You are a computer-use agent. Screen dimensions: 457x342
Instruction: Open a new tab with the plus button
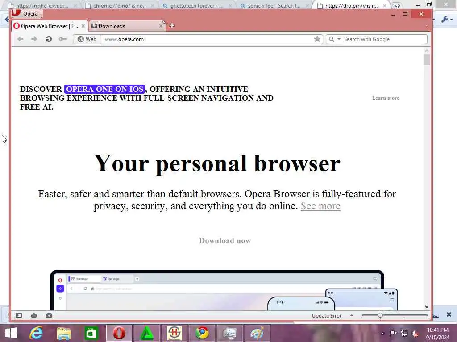point(172,26)
